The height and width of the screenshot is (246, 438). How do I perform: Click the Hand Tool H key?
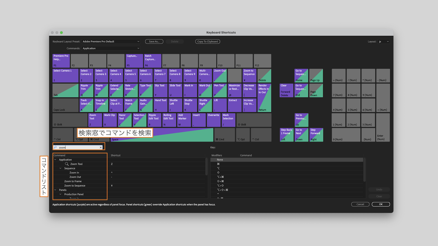[161, 105]
